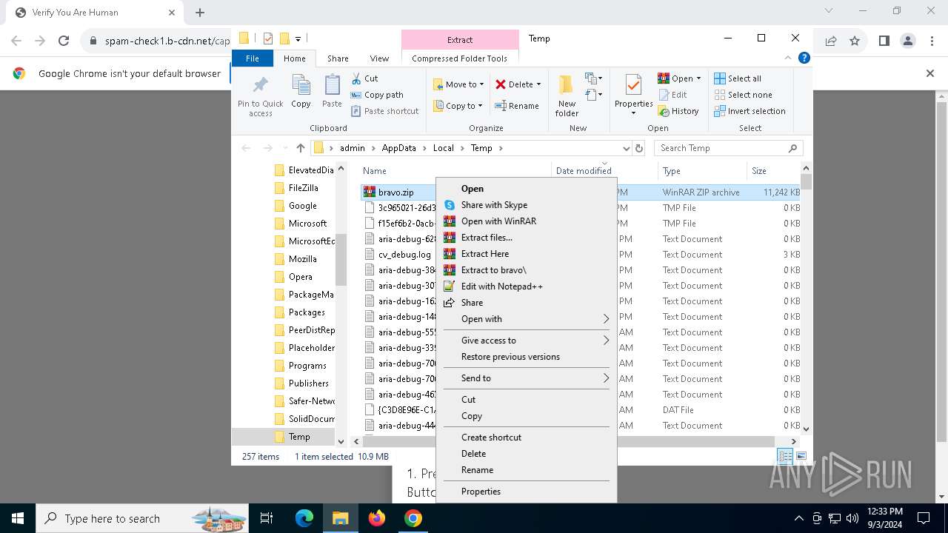Expand Send to submenu
This screenshot has height=533, width=948.
coord(527,378)
